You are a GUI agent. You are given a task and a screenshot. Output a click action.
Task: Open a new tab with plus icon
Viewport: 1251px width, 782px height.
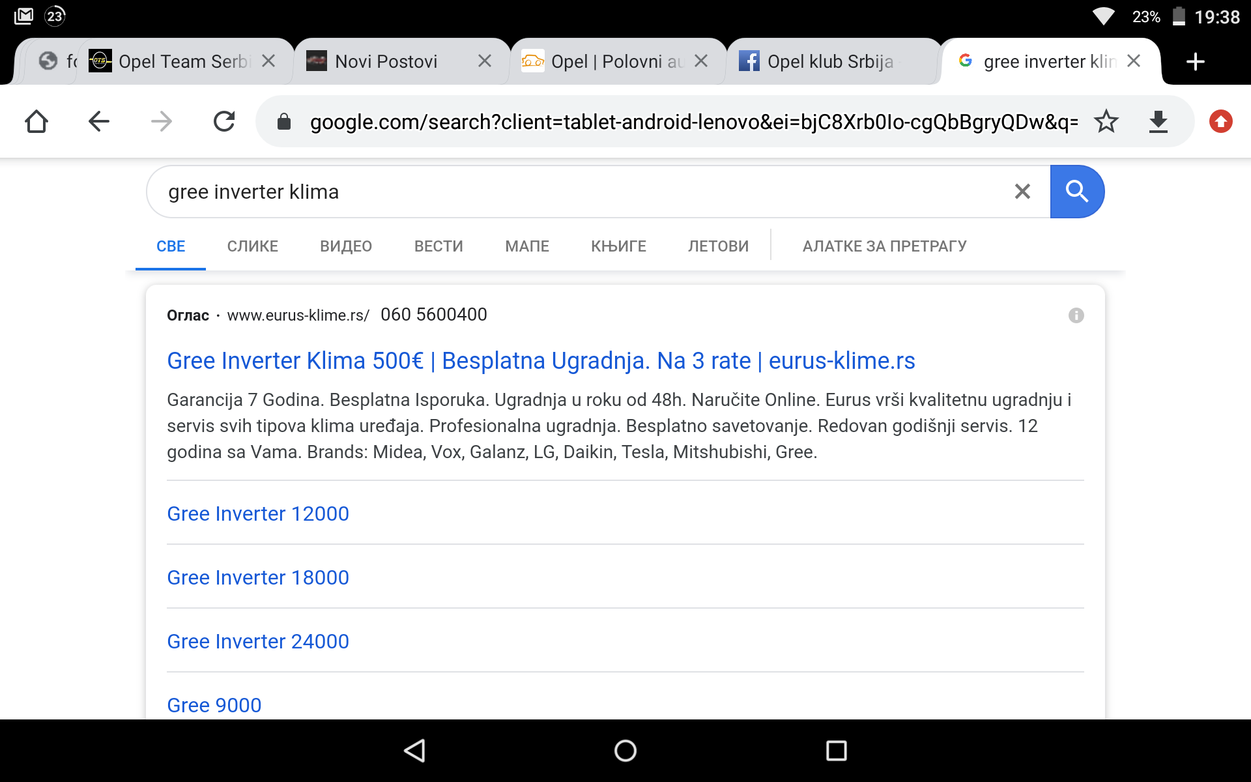(x=1196, y=62)
